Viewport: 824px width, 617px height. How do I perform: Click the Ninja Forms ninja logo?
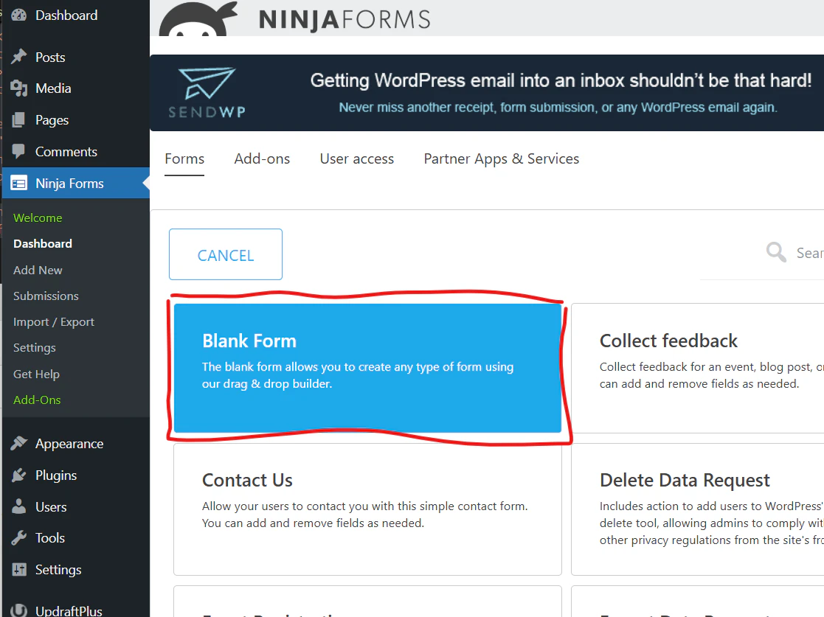tap(198, 19)
